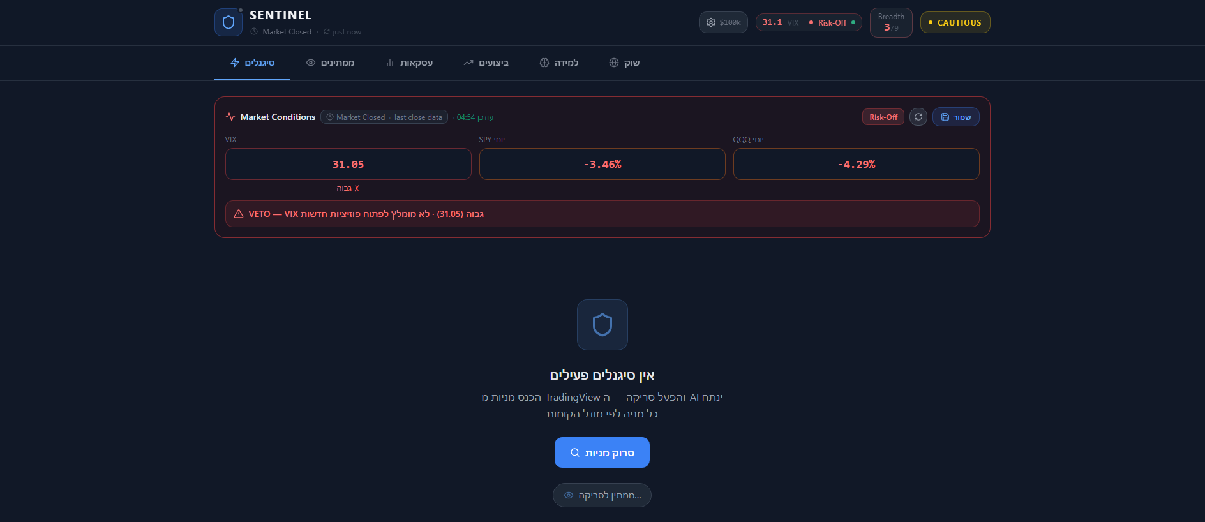Click the 04:54 updated timestamp
Screen dimensions: 1205x522
(x=475, y=117)
